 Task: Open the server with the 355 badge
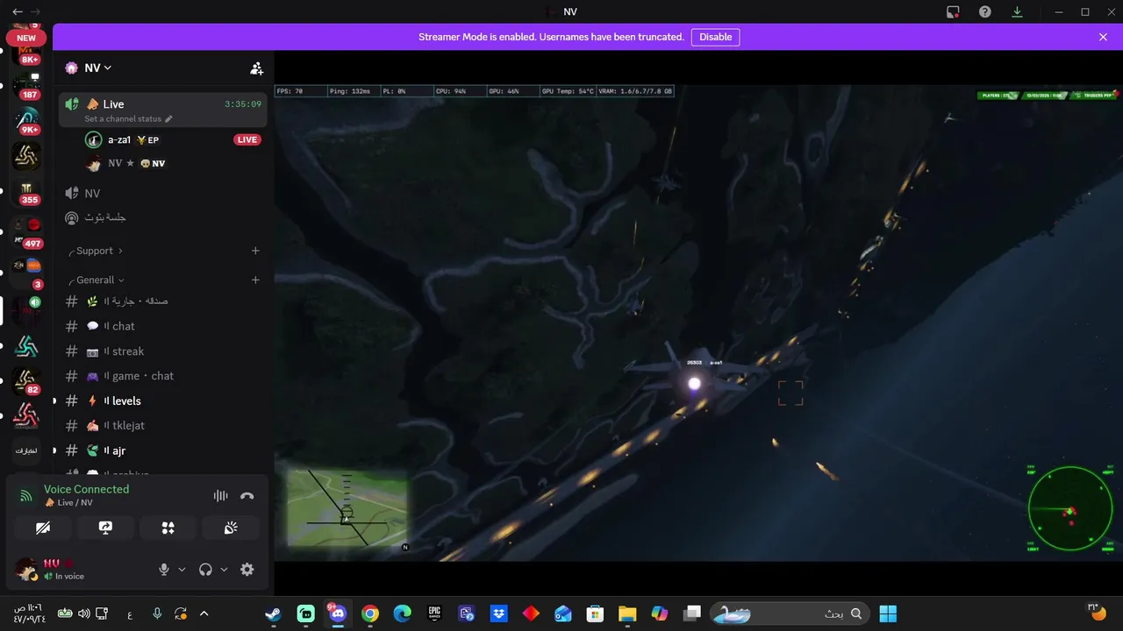(x=26, y=192)
